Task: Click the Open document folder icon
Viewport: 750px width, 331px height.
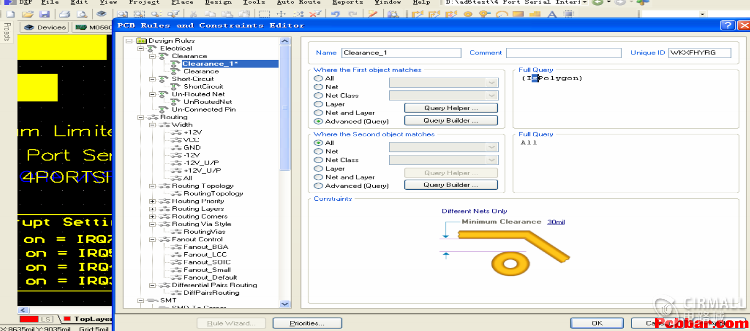Action: 28,14
